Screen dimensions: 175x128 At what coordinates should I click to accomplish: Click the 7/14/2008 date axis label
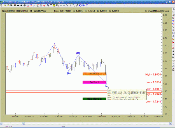(101, 116)
